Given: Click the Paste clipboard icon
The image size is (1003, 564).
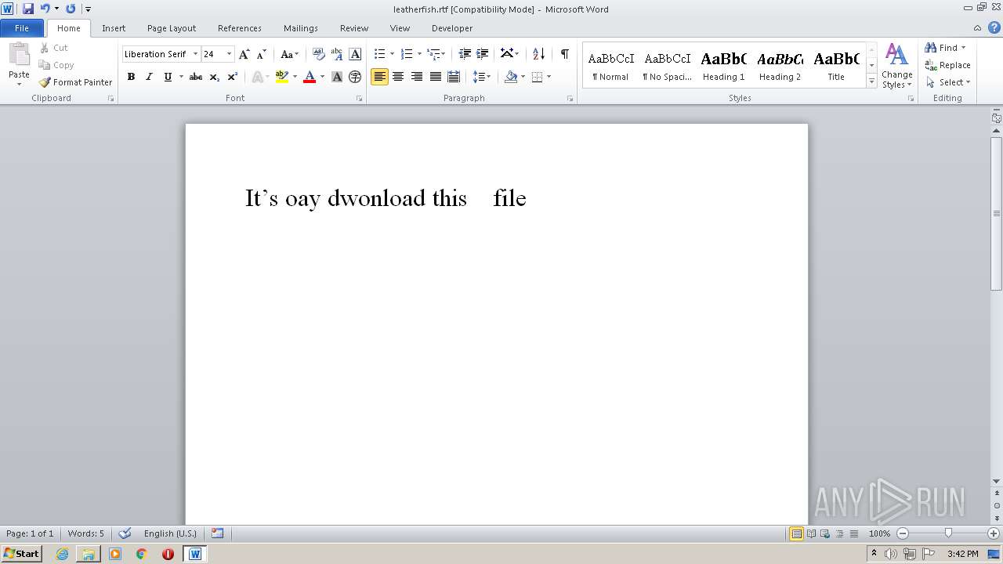Looking at the screenshot, I should (19, 56).
